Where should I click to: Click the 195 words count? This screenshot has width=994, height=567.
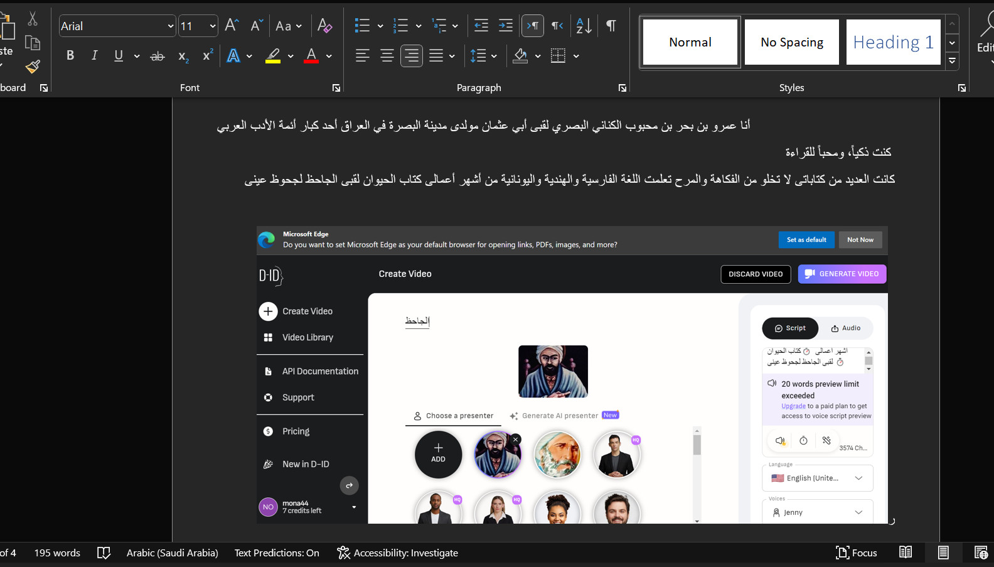57,553
